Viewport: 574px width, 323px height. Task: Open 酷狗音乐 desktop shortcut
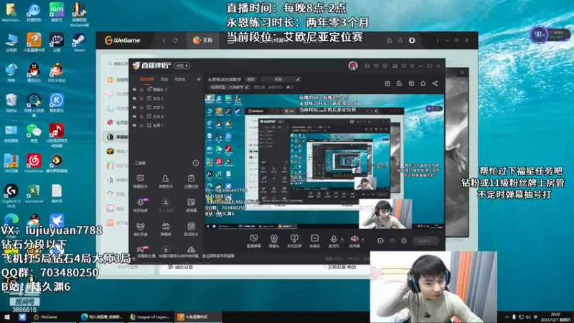(x=57, y=103)
